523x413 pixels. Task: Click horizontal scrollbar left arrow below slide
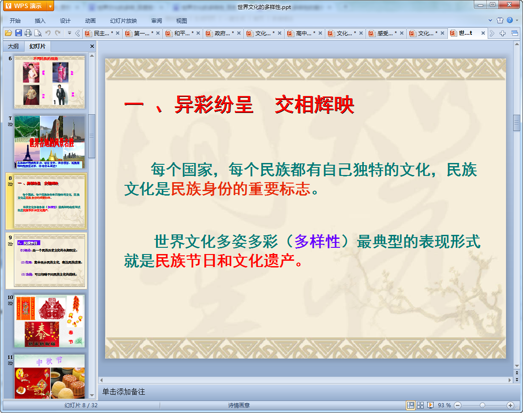(x=102, y=380)
